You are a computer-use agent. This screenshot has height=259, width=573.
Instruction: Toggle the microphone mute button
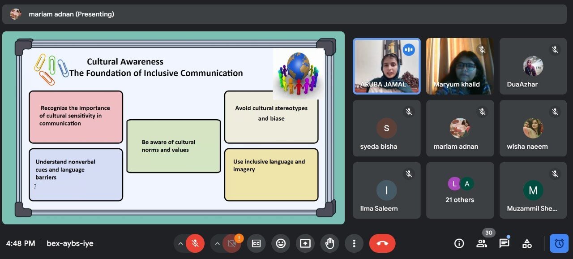point(195,243)
